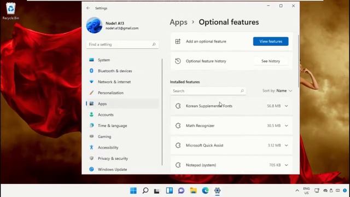Show hidden system tray icons

(297, 190)
